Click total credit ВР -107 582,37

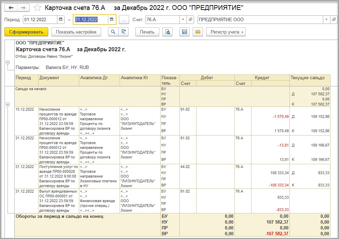276,234
